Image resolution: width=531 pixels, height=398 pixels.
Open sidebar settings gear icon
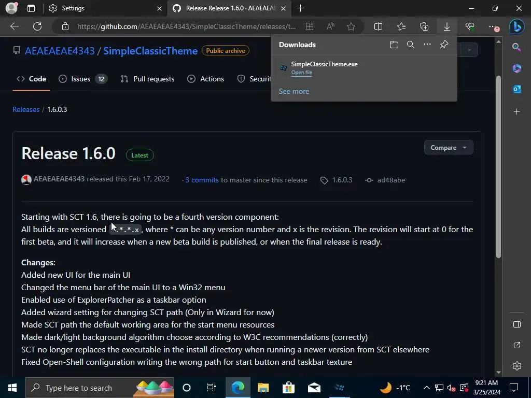pos(517,366)
